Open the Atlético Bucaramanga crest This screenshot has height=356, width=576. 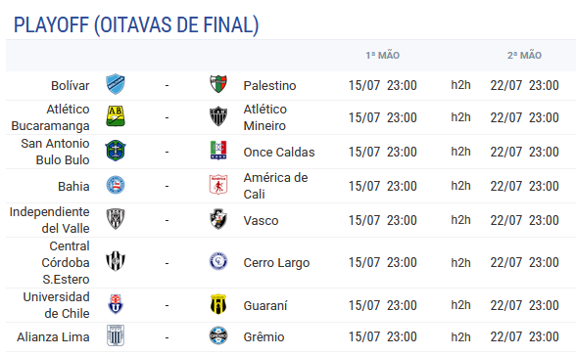pyautogui.click(x=116, y=116)
